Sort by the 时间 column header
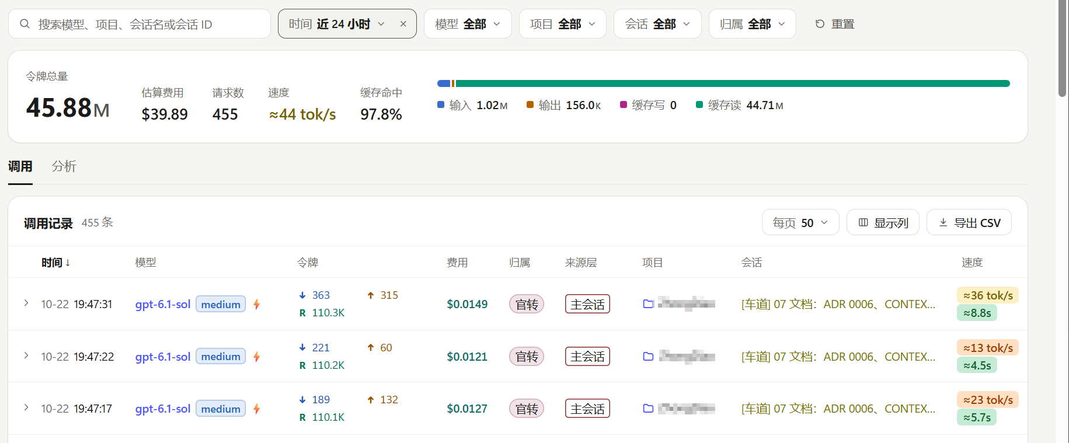 pyautogui.click(x=55, y=263)
